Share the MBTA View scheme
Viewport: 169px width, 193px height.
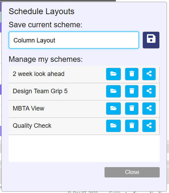click(x=149, y=108)
